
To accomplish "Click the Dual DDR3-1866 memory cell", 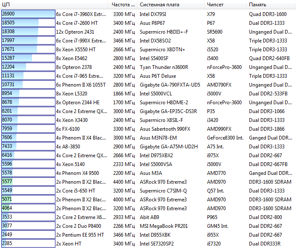I will tap(267, 129).
